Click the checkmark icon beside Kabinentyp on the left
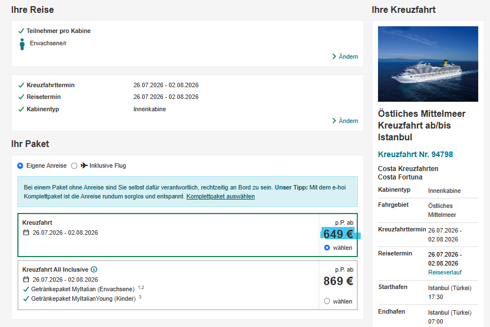The image size is (490, 327). point(21,109)
